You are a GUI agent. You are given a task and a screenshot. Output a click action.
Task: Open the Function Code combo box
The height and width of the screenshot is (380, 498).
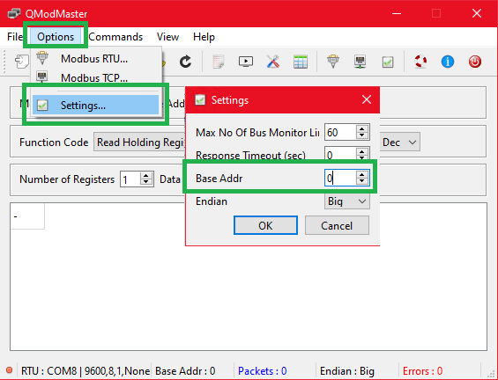tap(139, 142)
